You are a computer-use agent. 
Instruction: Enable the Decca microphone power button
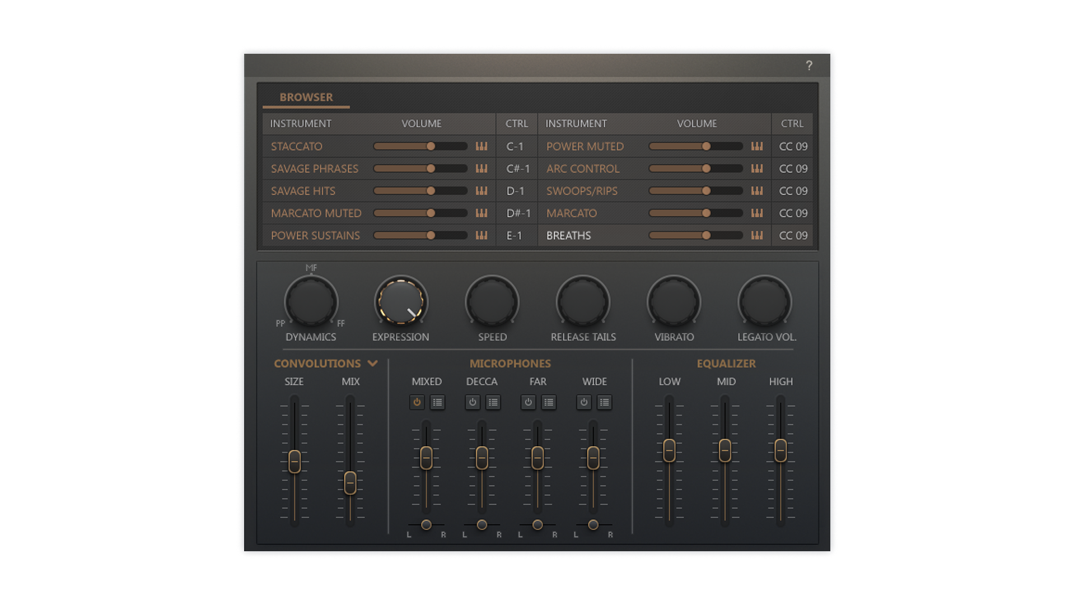(x=473, y=402)
